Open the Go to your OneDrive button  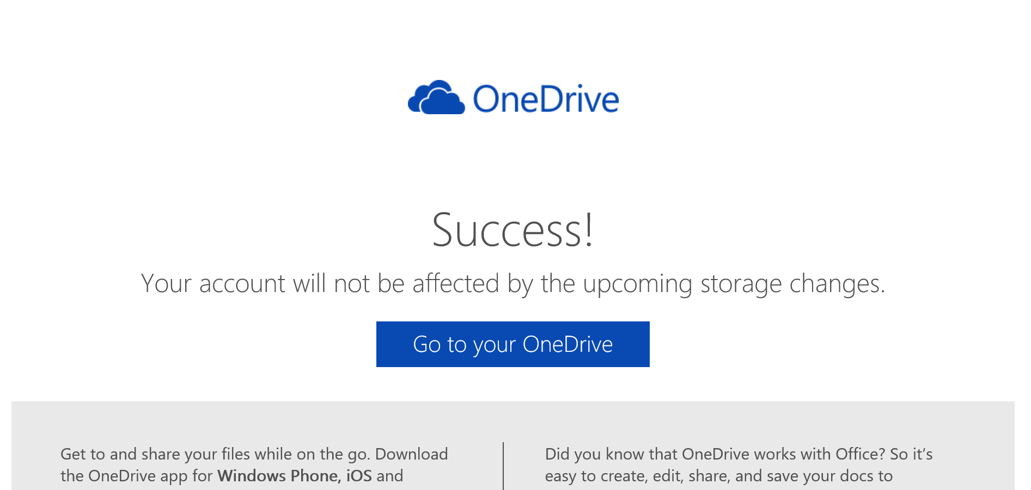513,344
